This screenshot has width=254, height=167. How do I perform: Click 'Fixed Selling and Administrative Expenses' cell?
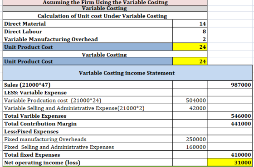88,147
